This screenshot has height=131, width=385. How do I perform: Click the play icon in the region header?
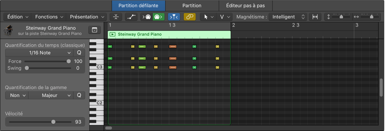click(x=112, y=34)
